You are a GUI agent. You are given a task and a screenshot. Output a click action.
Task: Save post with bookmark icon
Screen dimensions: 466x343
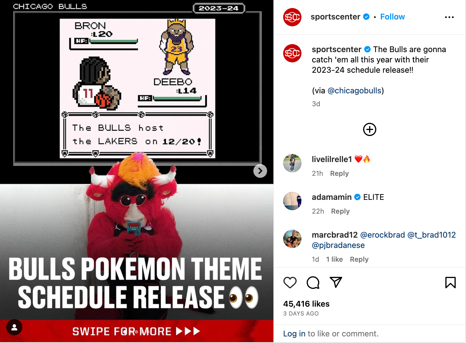[450, 283]
